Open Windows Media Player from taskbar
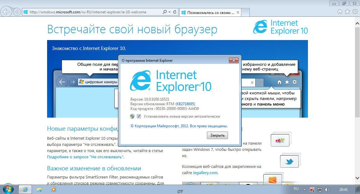 pyautogui.click(x=53, y=189)
